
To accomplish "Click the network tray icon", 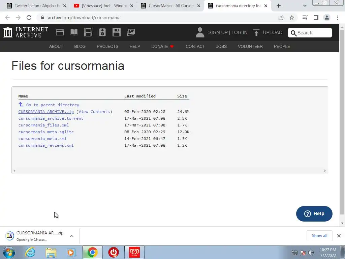I will (294, 253).
